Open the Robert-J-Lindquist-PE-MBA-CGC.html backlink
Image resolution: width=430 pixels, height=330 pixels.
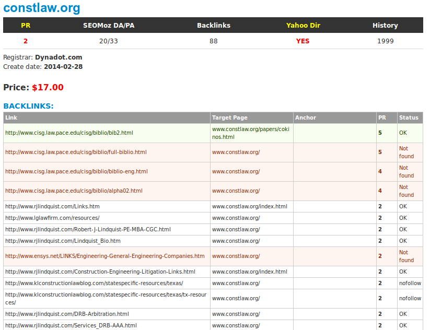click(x=88, y=229)
